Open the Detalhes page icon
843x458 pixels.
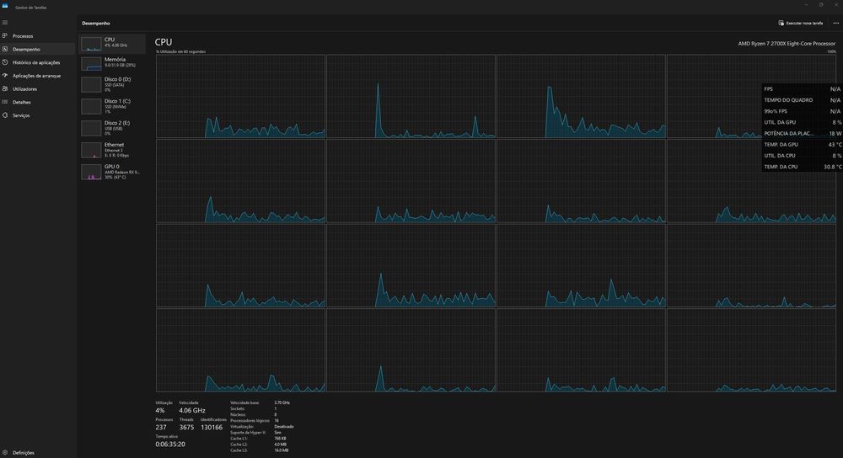tap(5, 102)
